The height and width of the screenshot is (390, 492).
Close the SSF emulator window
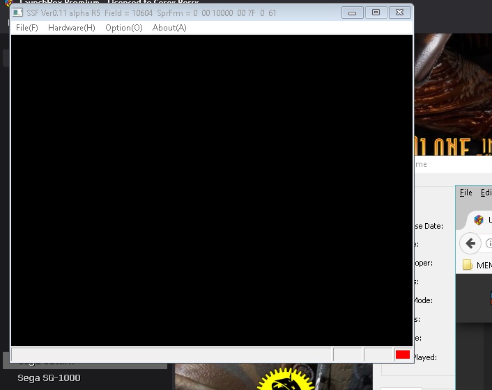point(399,13)
